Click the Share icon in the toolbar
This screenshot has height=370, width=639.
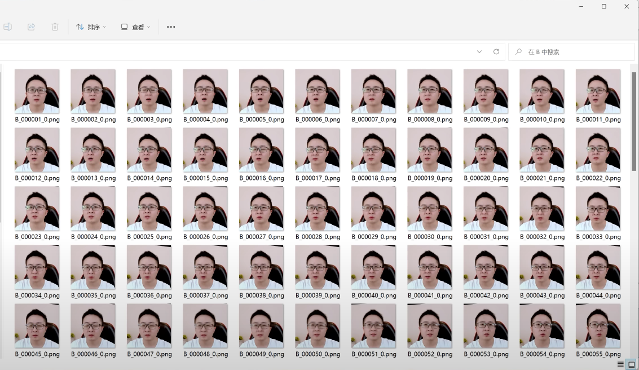[x=31, y=27]
